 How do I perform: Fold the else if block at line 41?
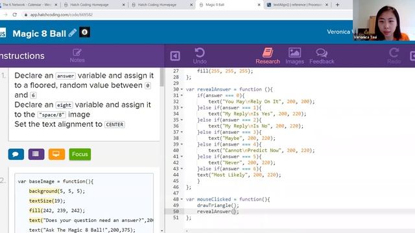point(182,157)
